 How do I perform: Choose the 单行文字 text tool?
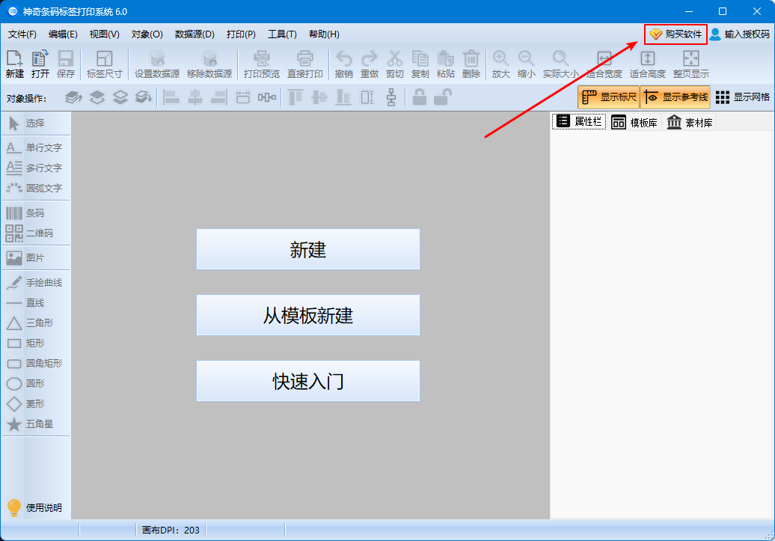point(35,147)
